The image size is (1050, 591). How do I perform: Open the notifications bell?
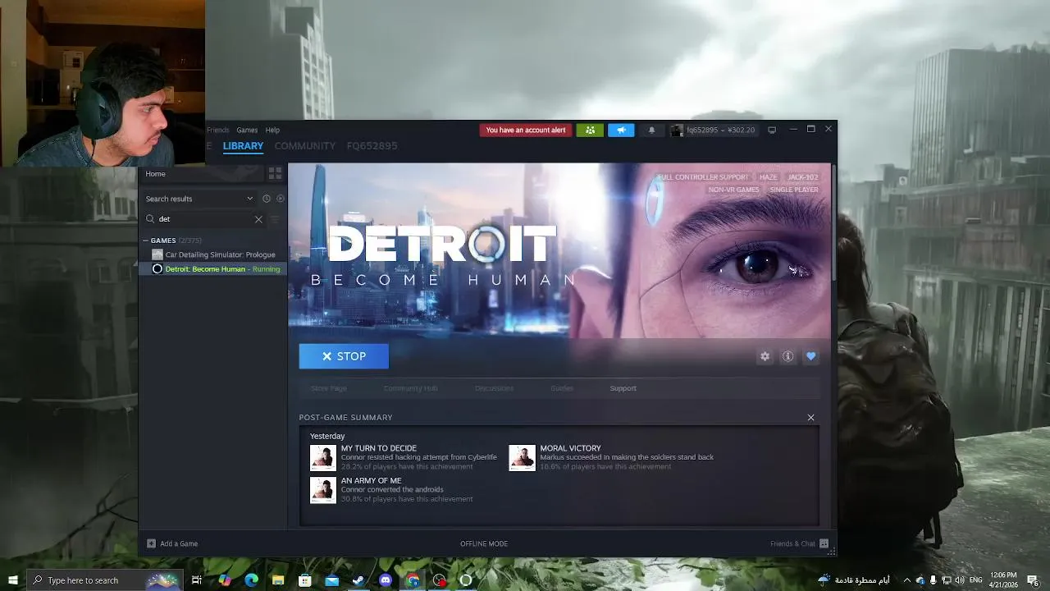(x=651, y=130)
